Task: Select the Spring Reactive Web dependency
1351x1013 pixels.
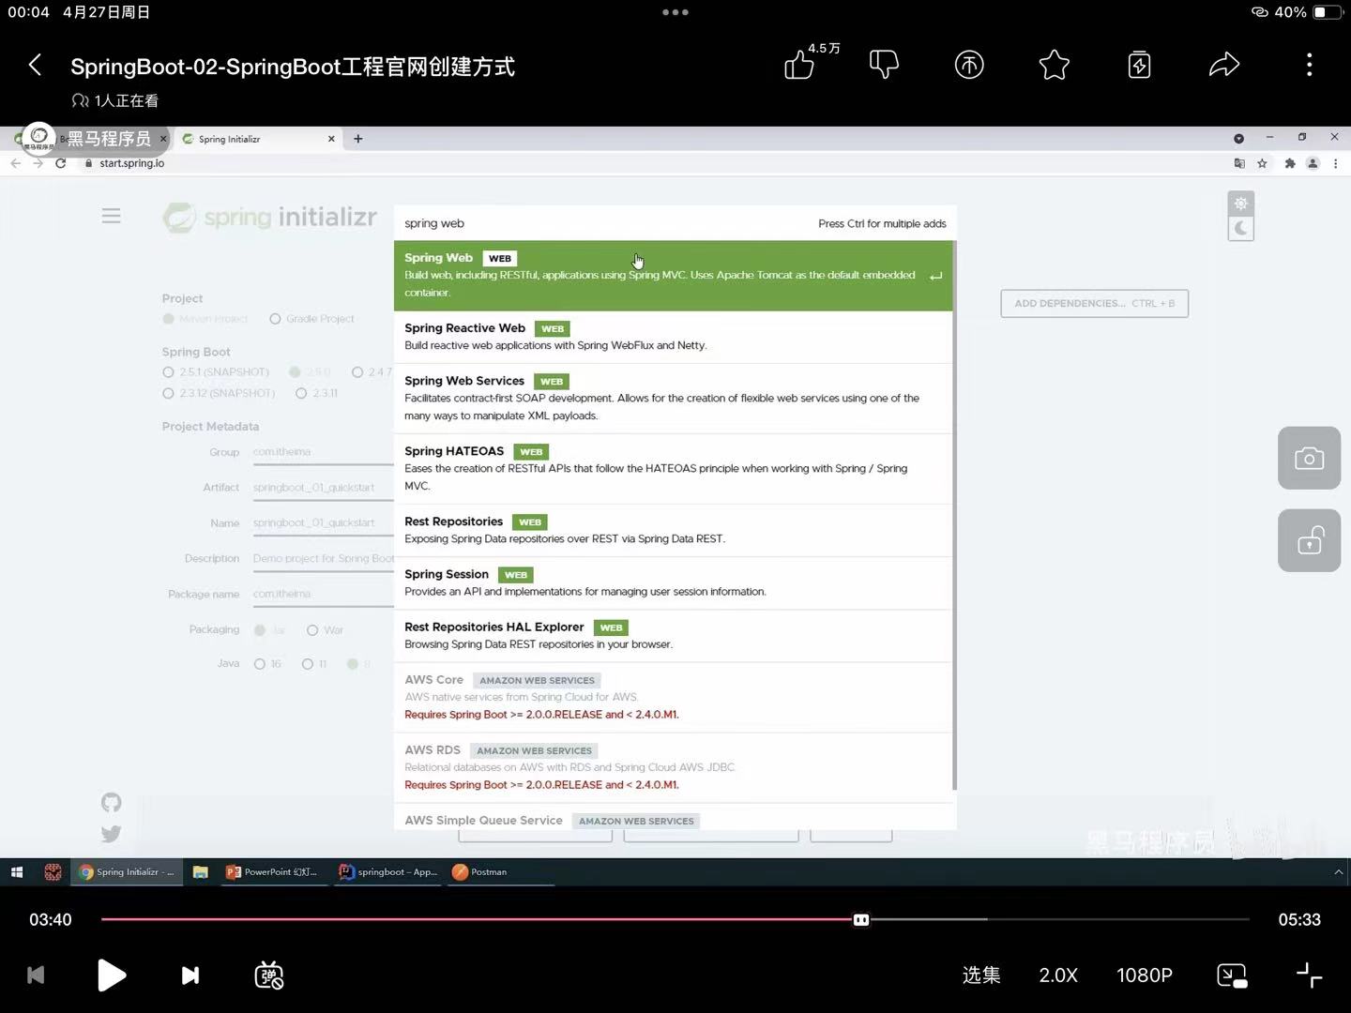Action: tap(673, 337)
